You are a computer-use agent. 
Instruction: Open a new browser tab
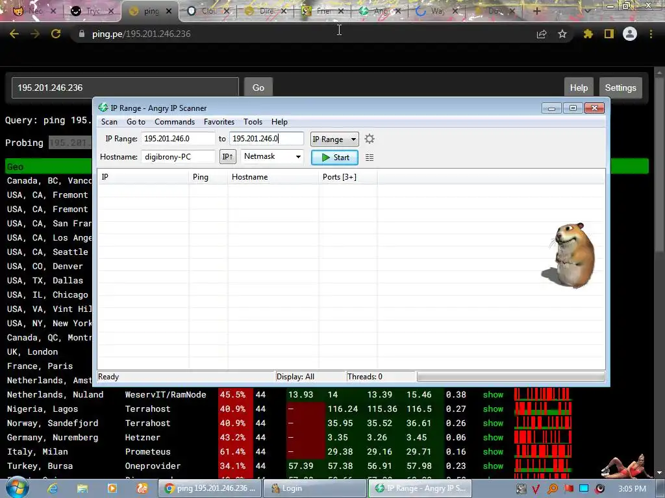pos(536,11)
